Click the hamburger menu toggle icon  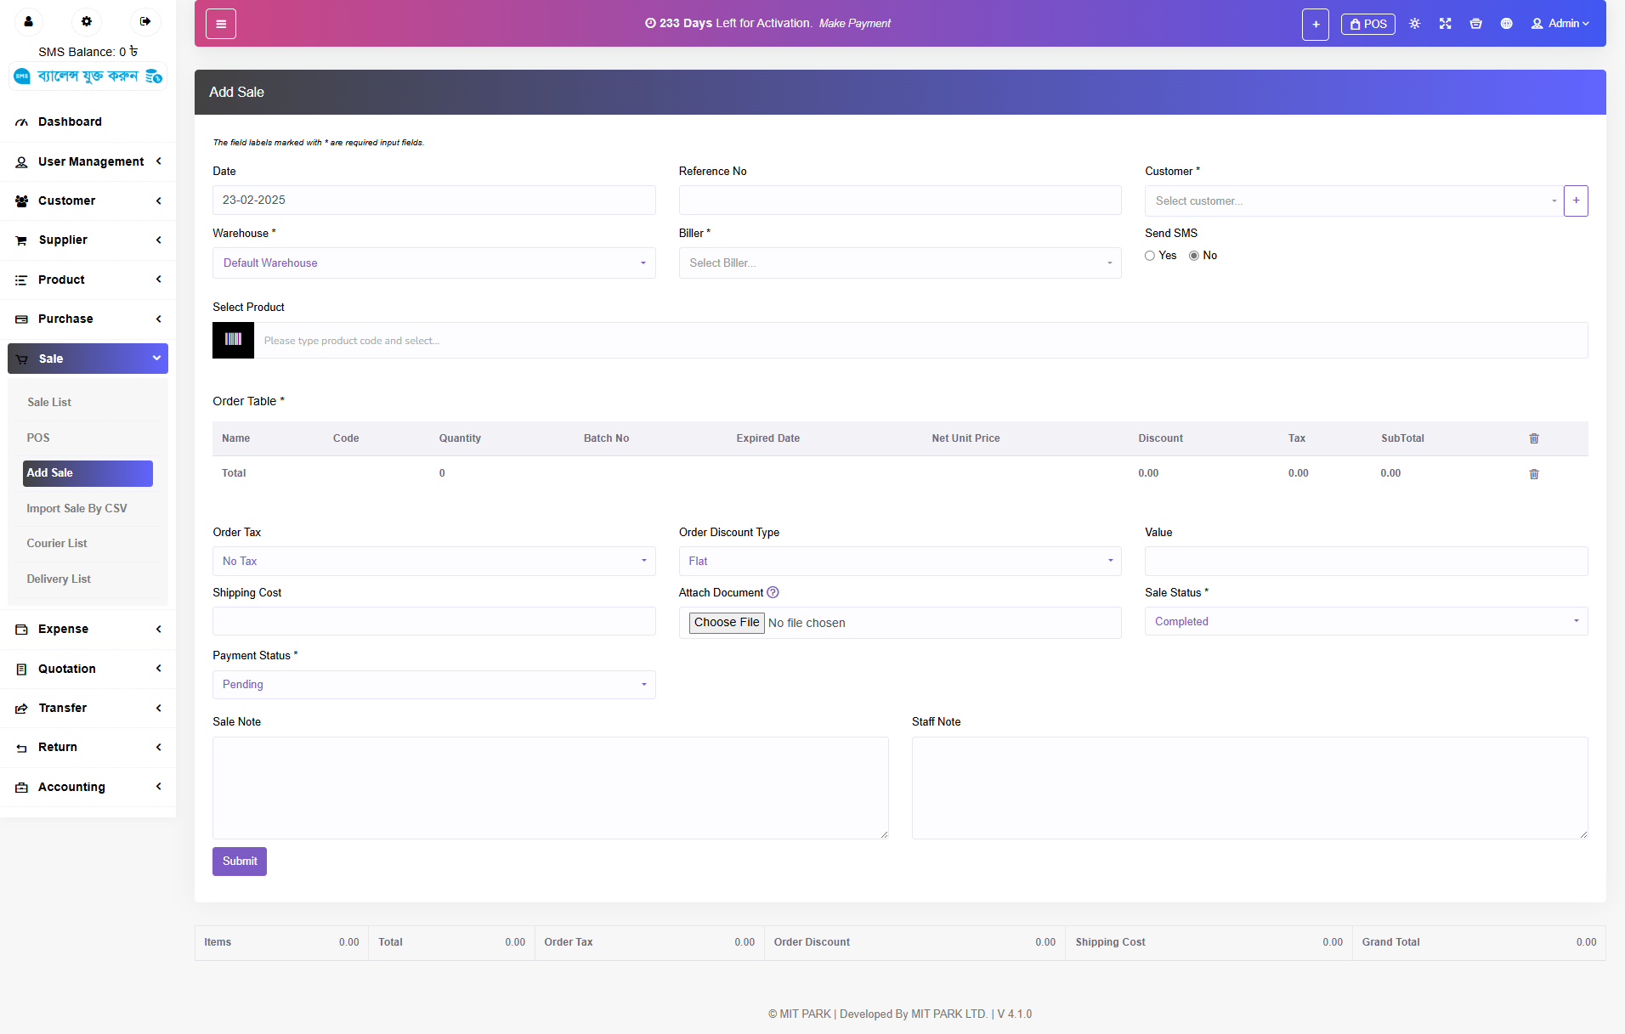click(x=221, y=24)
